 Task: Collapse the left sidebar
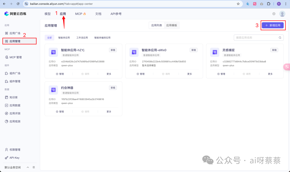pos(34,167)
